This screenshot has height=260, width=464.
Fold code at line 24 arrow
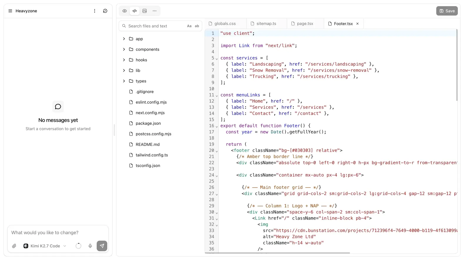tap(217, 176)
